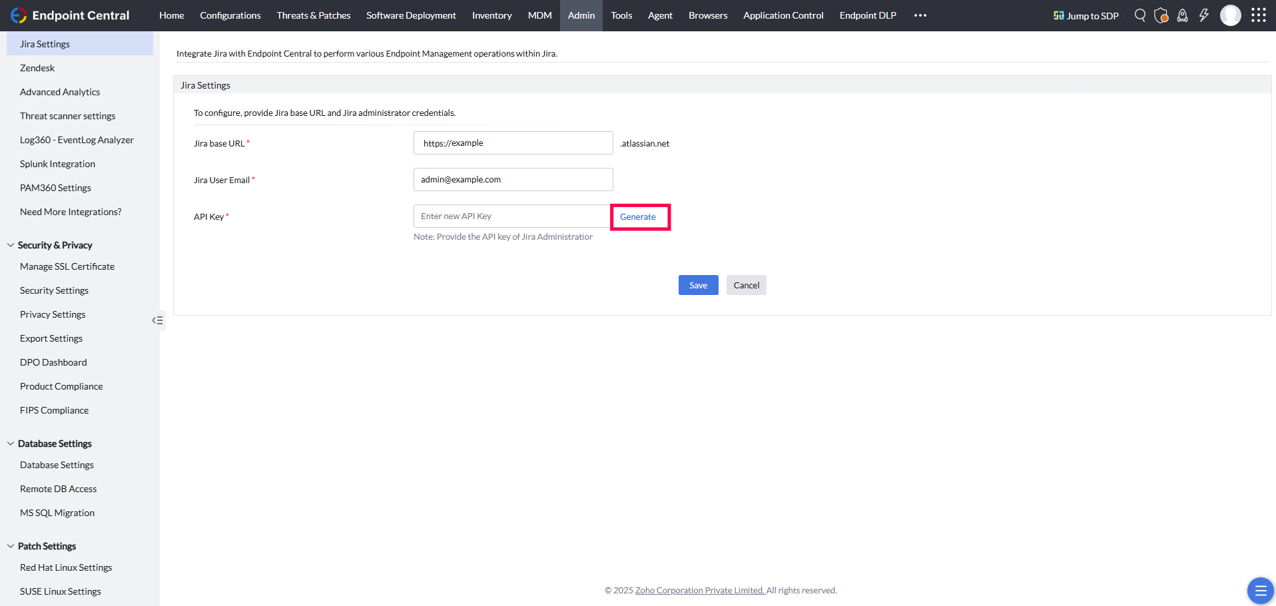
Task: Save the Jira settings
Action: [699, 285]
